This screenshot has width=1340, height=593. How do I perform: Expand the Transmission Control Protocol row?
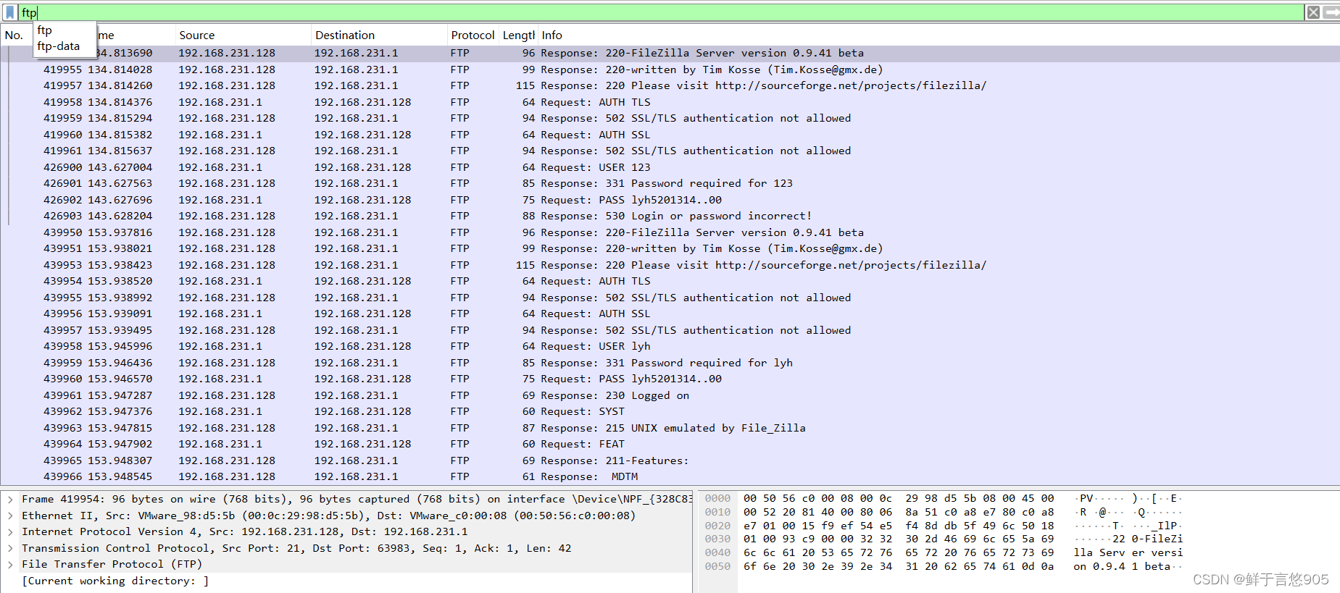tap(10, 548)
